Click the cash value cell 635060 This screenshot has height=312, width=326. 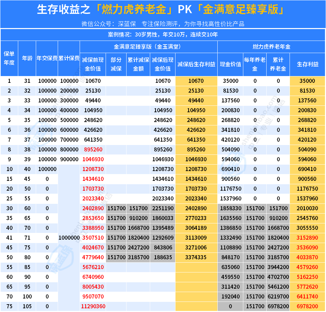point(230,267)
